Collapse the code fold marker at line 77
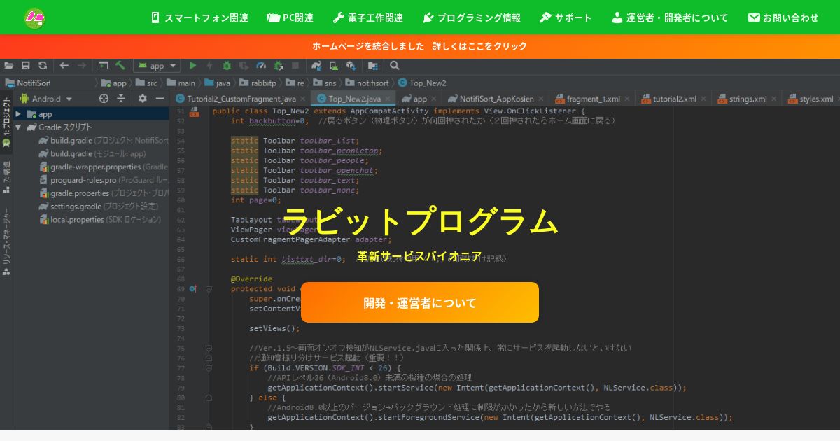 click(x=209, y=367)
